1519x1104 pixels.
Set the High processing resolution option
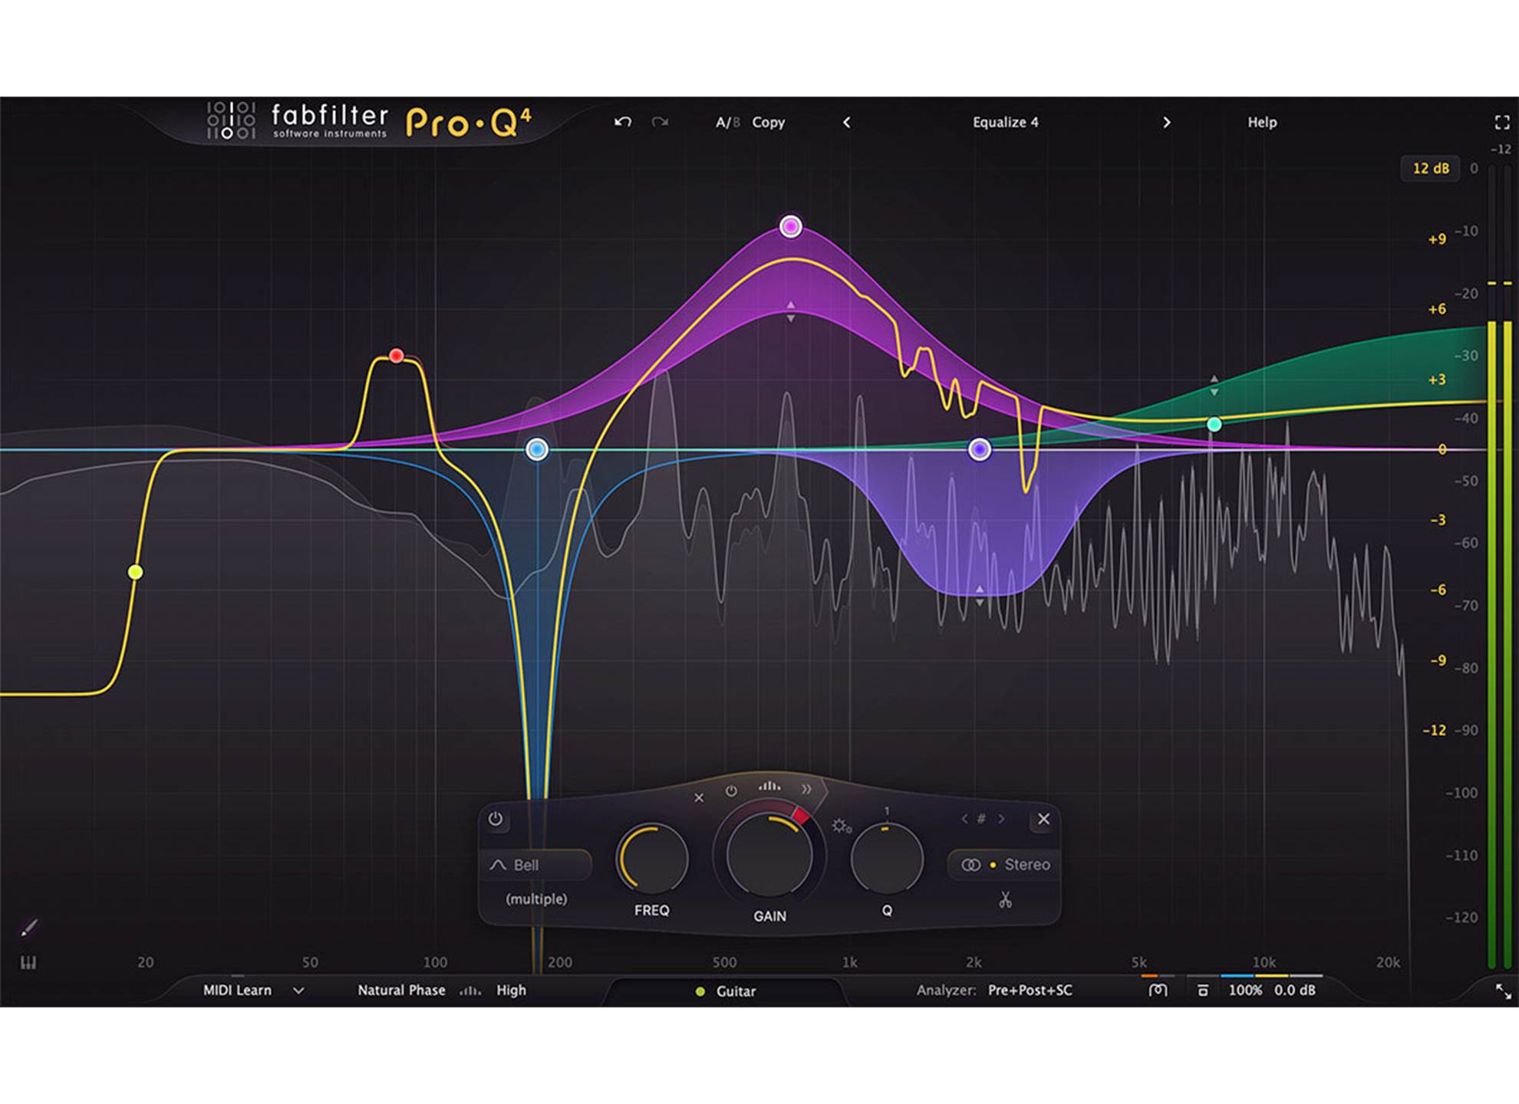(511, 990)
